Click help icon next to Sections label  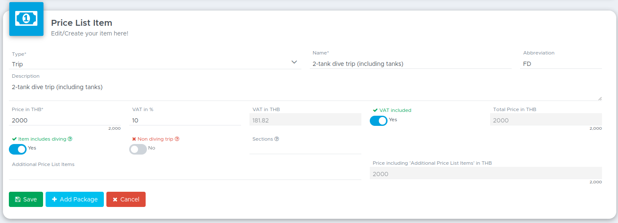pos(276,139)
